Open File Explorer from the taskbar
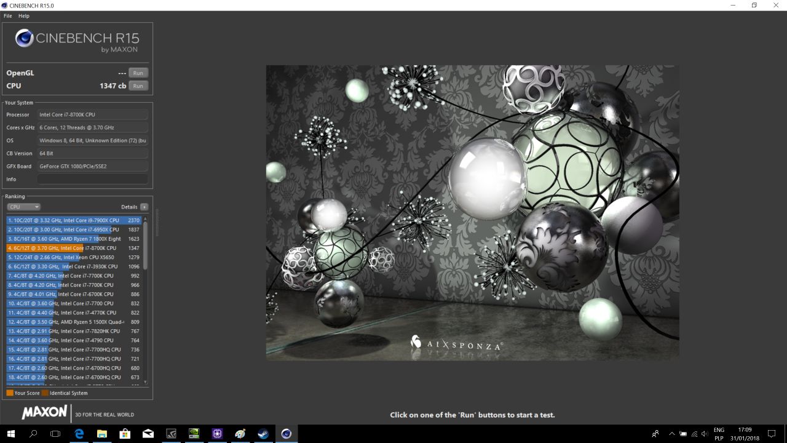Screen dimensions: 787x443 pyautogui.click(x=102, y=434)
